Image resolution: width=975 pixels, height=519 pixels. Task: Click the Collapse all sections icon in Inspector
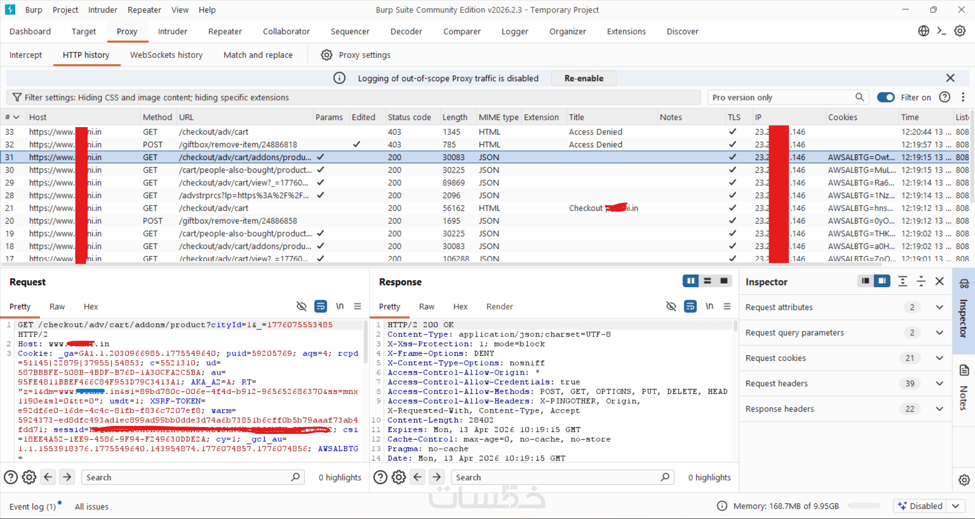coord(921,282)
